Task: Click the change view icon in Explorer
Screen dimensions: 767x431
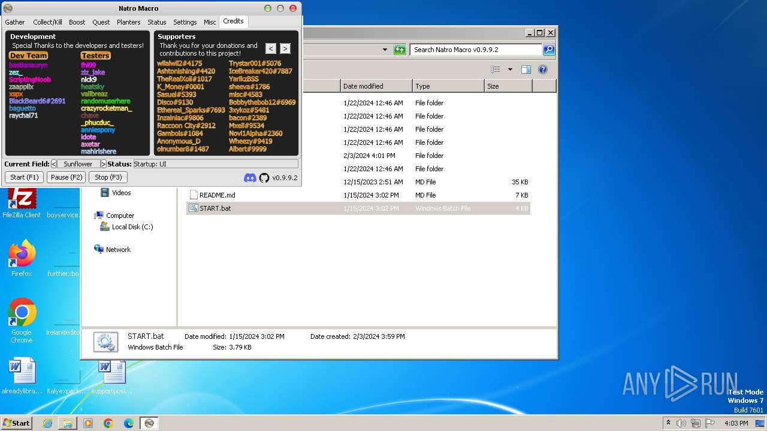Action: point(495,69)
